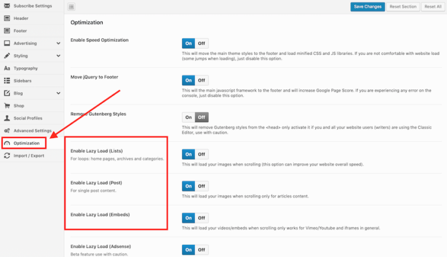Disable Lazy Load for Embeds
The image size is (447, 257).
pos(202,217)
